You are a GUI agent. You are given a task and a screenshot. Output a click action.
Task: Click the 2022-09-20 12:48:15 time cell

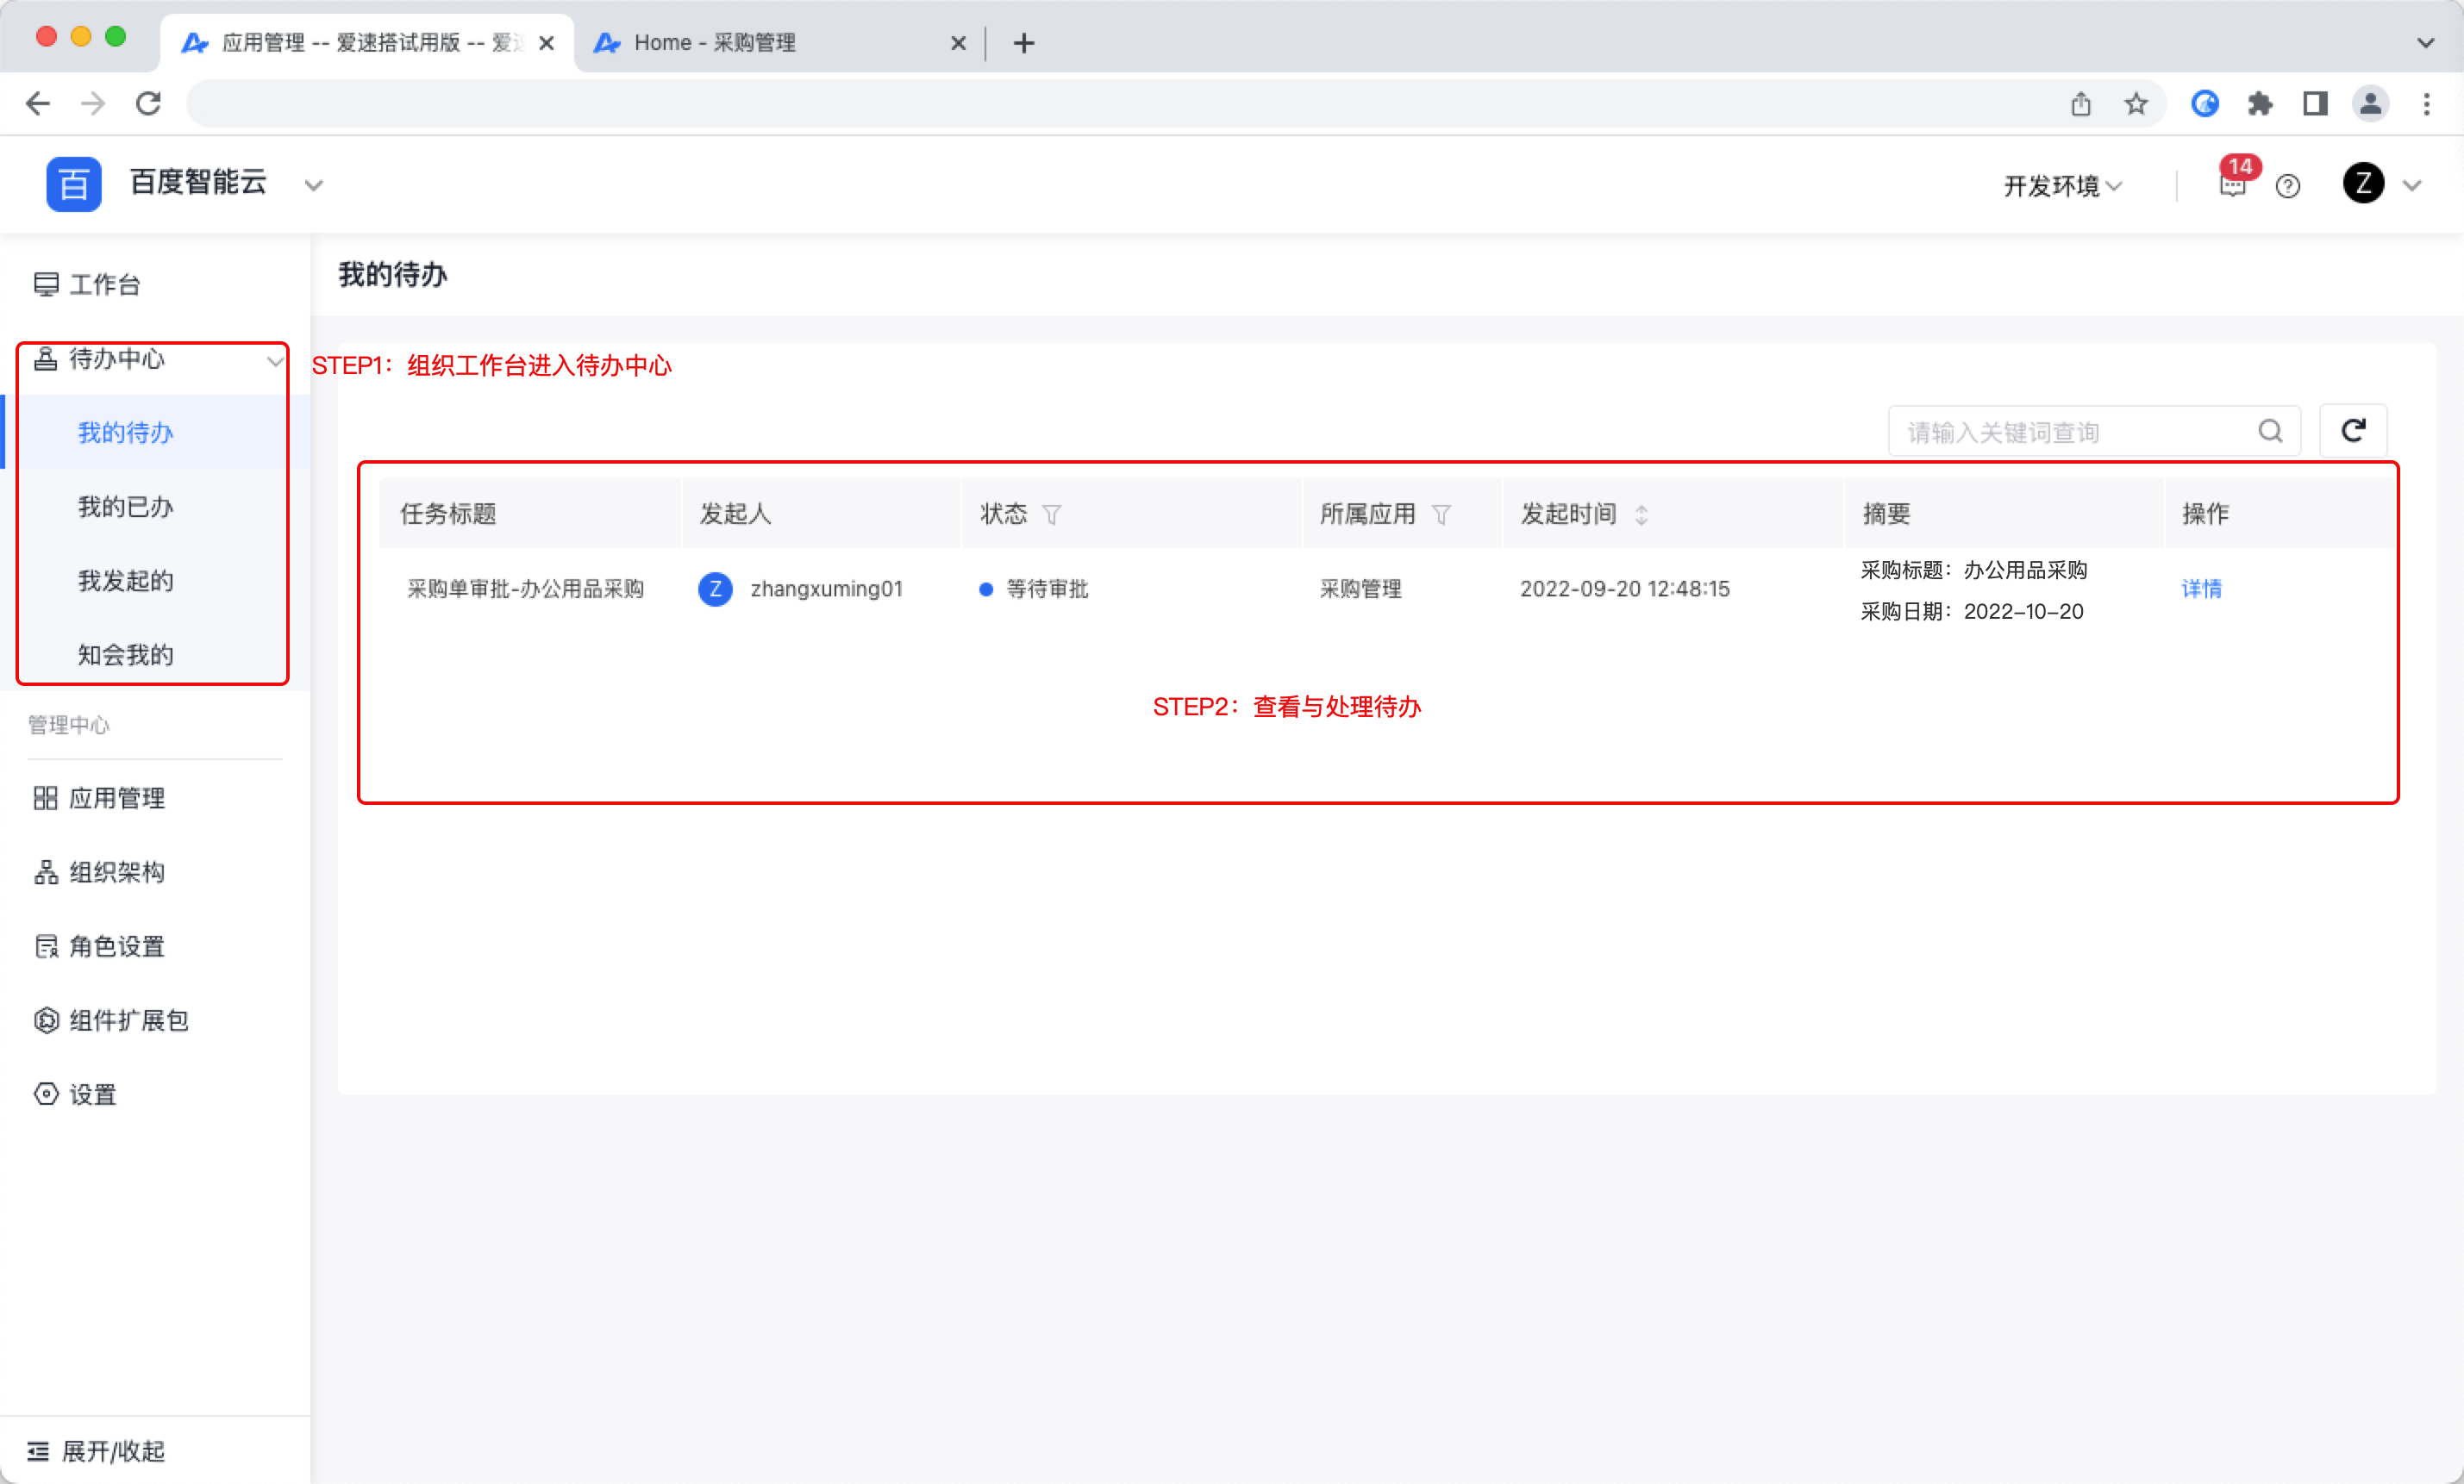(x=1625, y=589)
